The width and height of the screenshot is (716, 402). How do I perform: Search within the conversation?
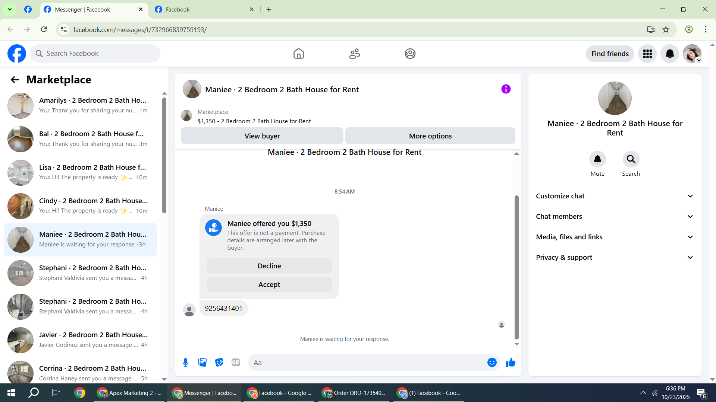[x=631, y=159]
